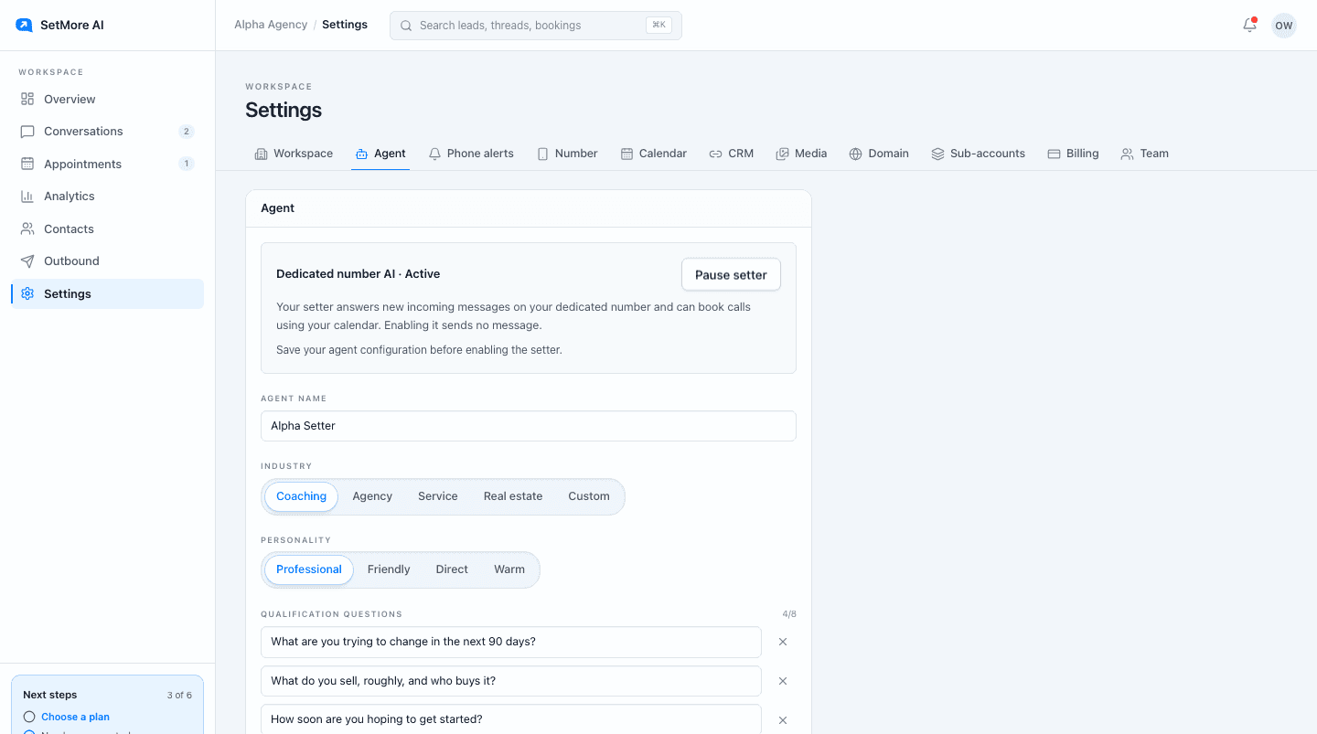This screenshot has width=1317, height=734.
Task: Open the Phone alerts tab
Action: [x=471, y=154]
